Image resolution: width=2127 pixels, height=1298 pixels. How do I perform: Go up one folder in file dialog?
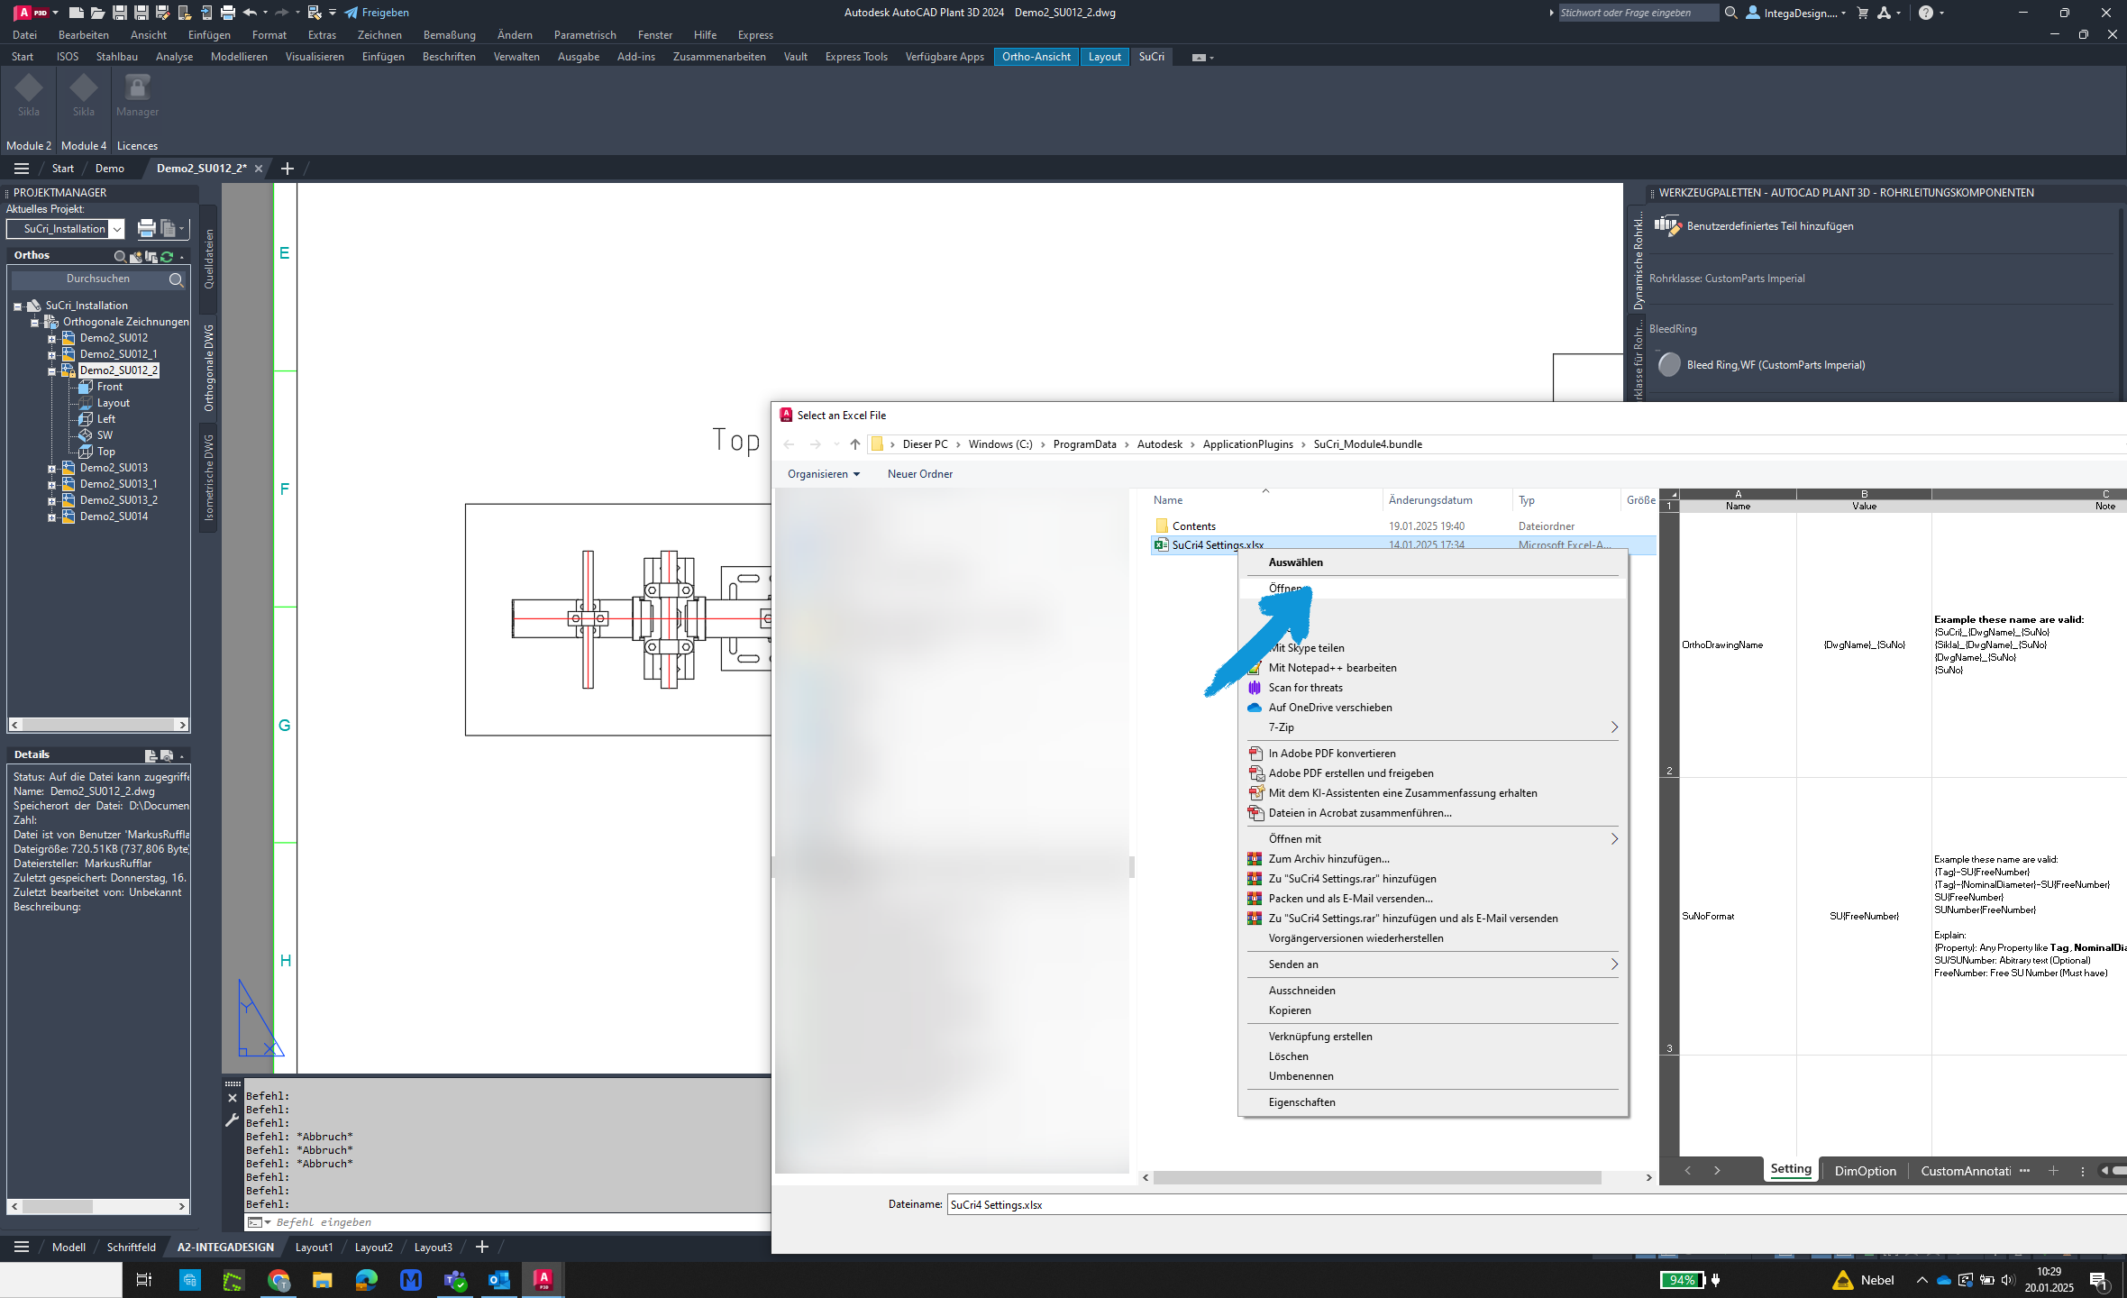[854, 444]
